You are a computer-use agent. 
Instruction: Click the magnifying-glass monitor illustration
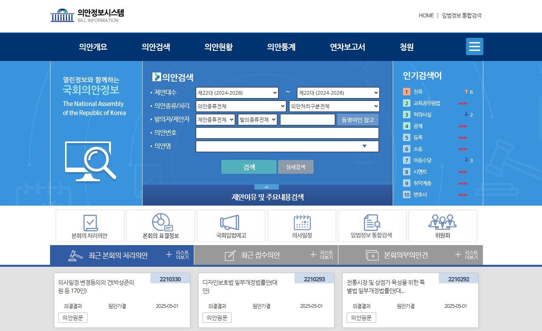[90, 162]
